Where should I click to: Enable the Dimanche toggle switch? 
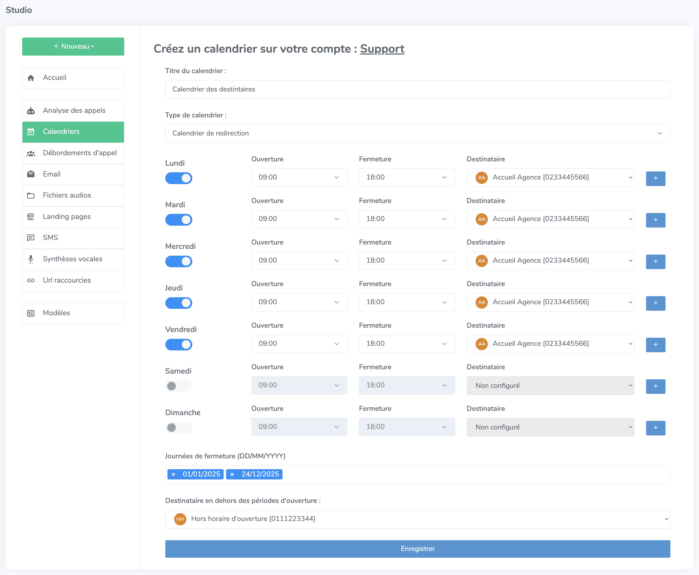(179, 428)
